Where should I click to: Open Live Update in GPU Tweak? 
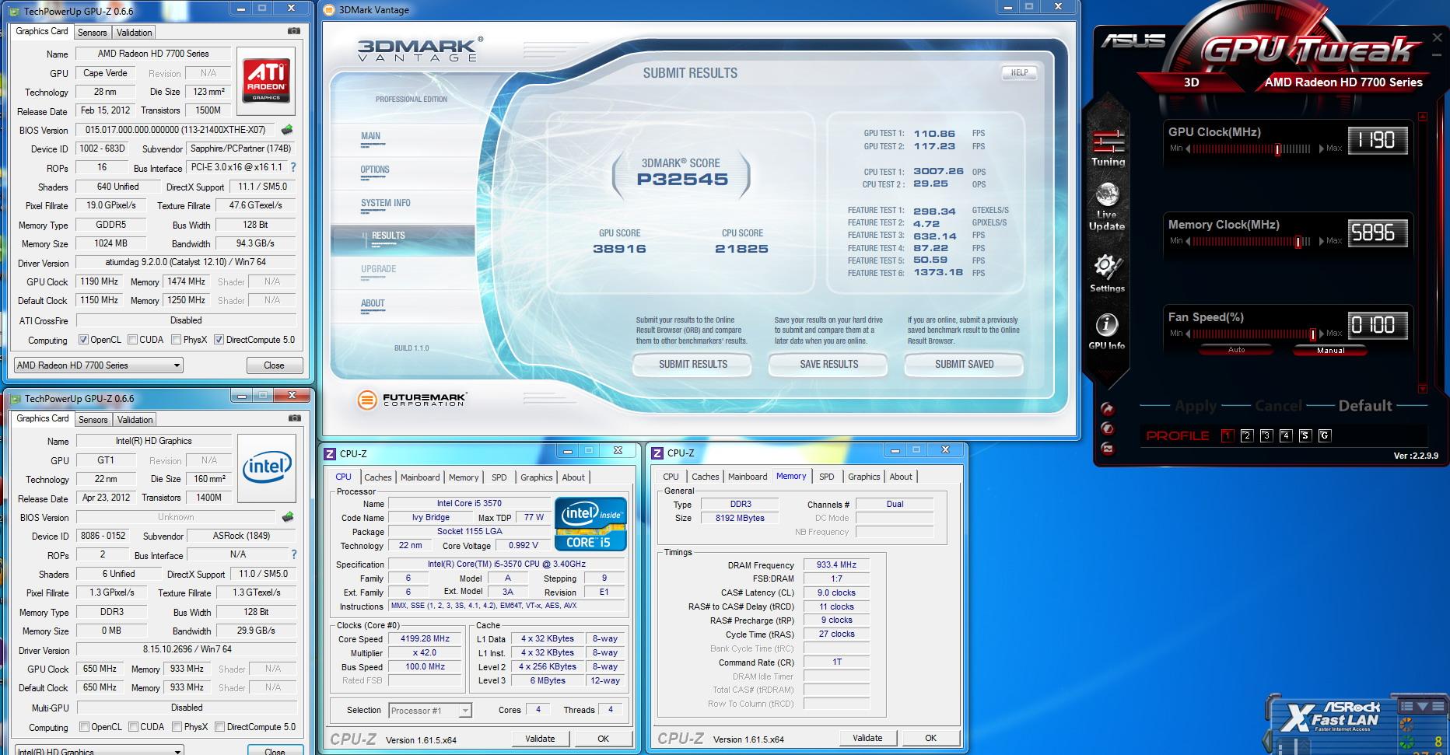(1107, 207)
